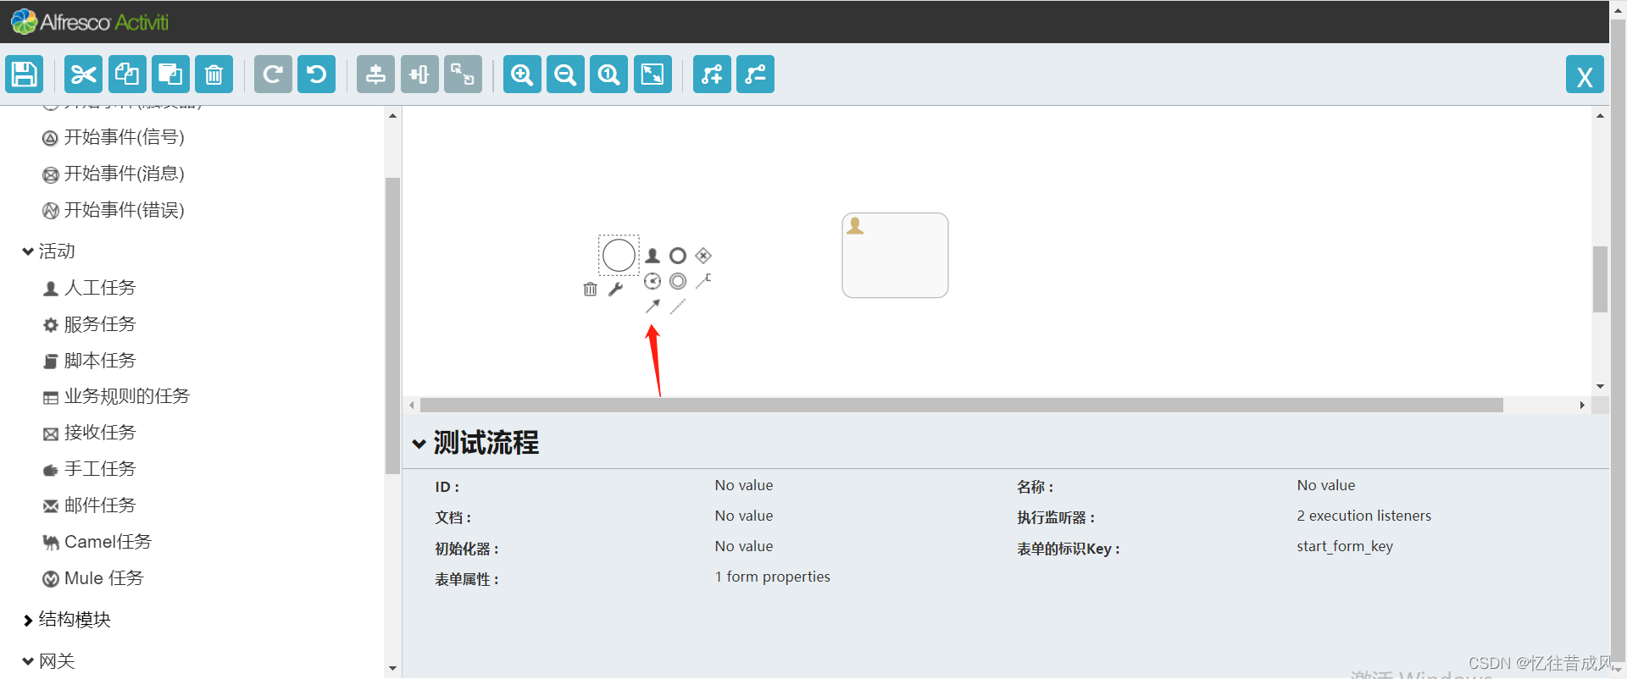Viewport: 1627px width, 679px height.
Task: Click the canvas horizontal scroll right arrow
Action: pos(1582,406)
